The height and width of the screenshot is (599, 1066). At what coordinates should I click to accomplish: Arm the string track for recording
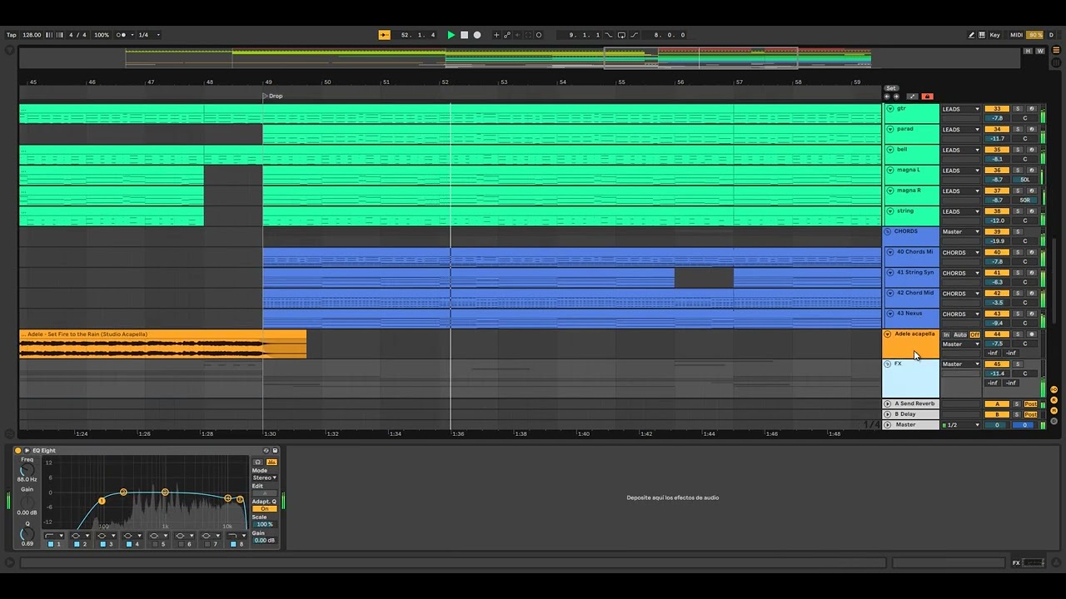point(1031,211)
